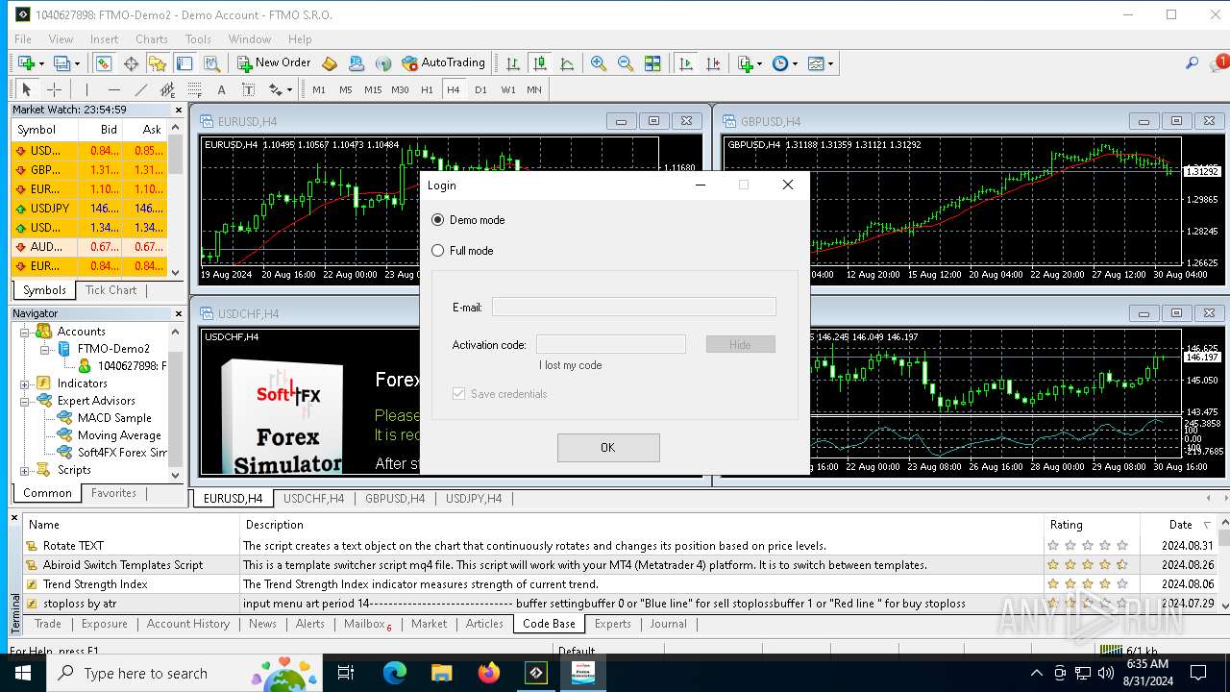Switch to bar chart icon

click(x=513, y=63)
